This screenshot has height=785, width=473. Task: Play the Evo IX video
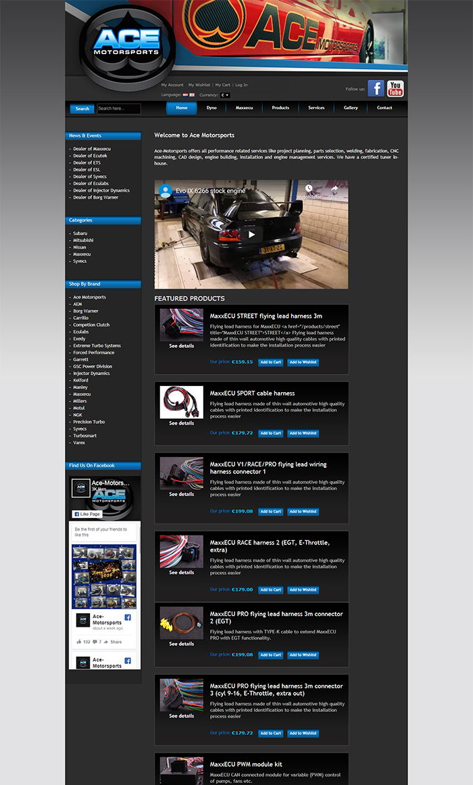(x=251, y=235)
